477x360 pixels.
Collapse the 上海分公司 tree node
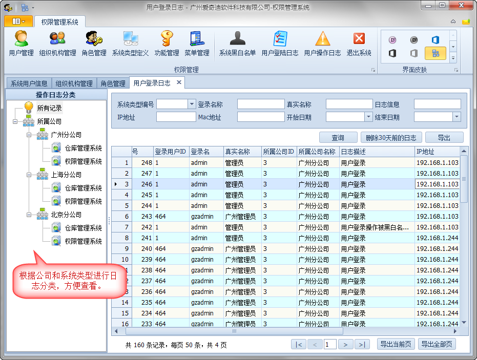click(x=29, y=175)
